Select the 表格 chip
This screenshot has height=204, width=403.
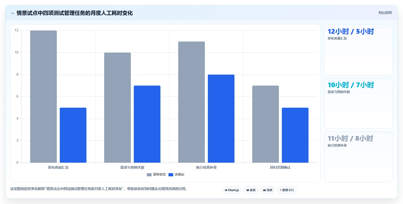tap(251, 190)
